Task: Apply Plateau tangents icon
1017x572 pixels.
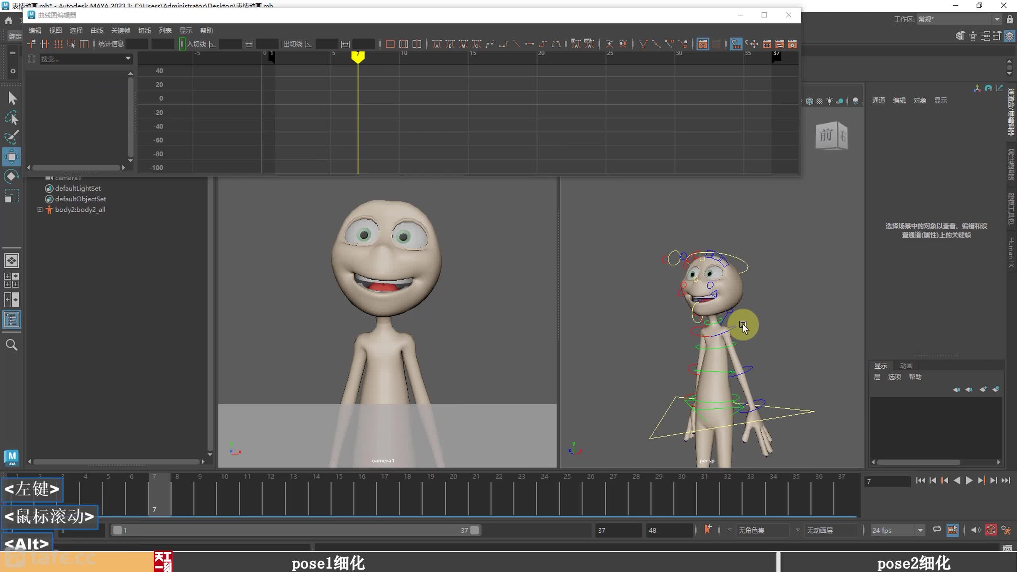Action: pos(556,44)
